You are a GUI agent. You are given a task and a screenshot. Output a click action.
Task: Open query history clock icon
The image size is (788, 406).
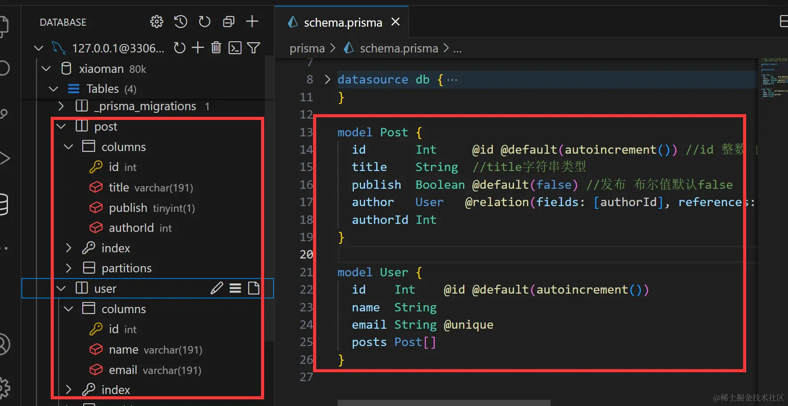[181, 22]
